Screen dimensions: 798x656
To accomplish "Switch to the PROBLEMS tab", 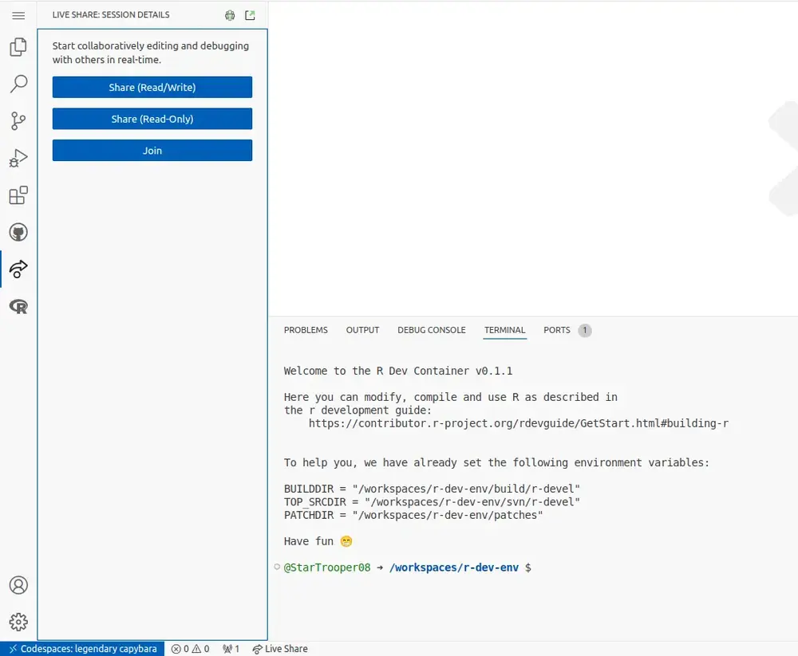I will coord(306,330).
